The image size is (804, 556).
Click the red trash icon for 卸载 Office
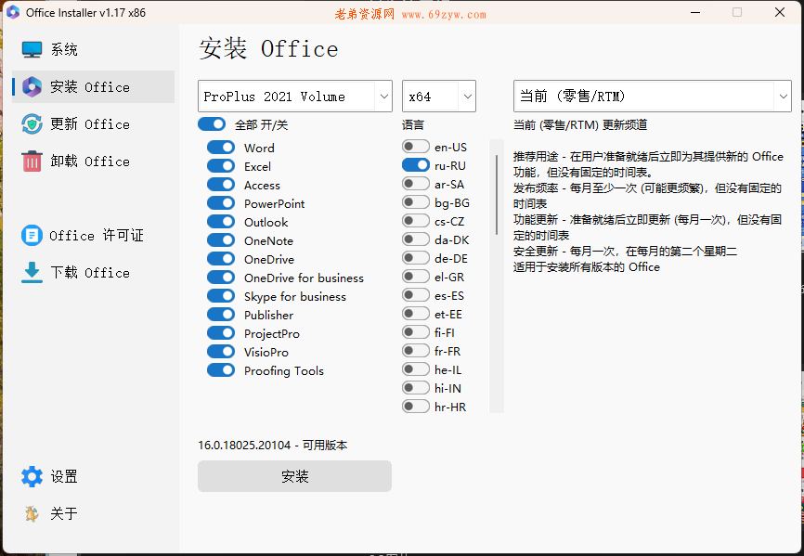32,161
